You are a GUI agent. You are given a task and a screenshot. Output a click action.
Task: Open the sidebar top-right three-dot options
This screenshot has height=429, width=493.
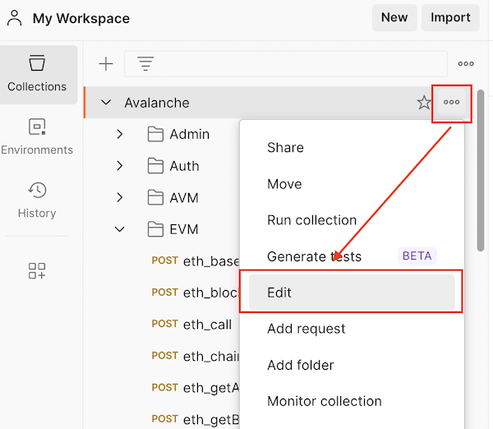coord(466,63)
